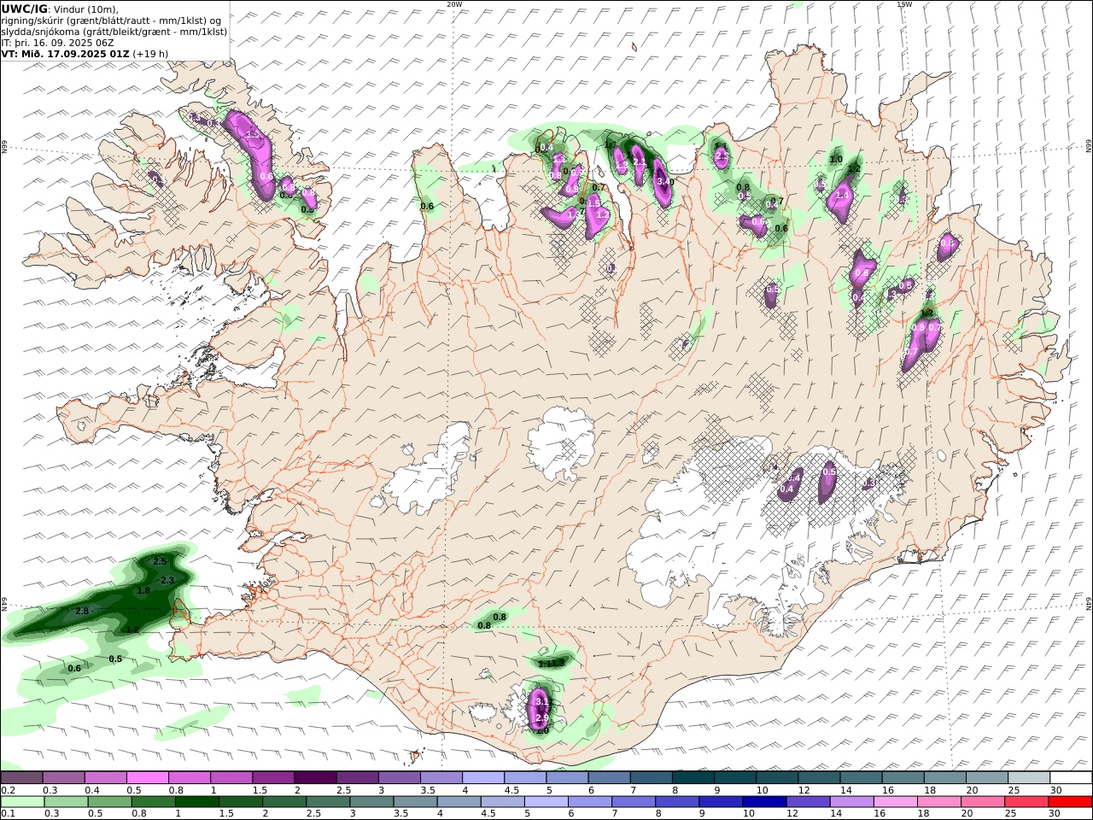Select upper legend swatch starting at 1.5

coord(273,777)
